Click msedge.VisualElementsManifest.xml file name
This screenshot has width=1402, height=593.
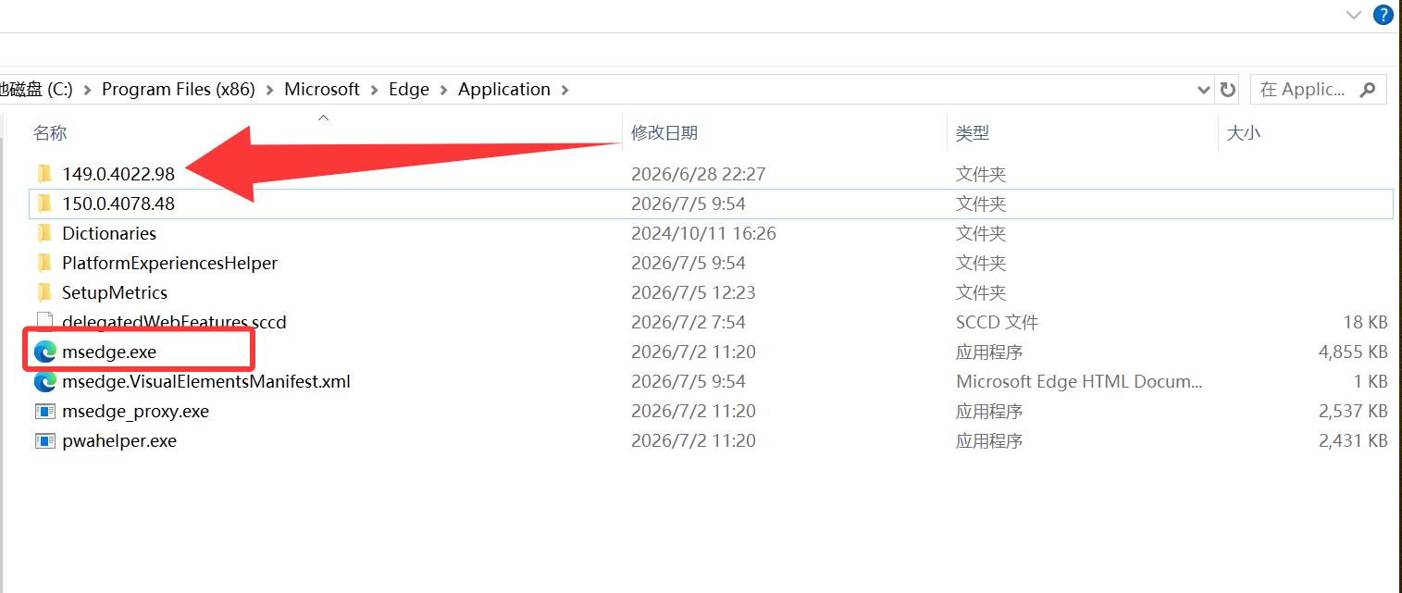[x=206, y=381]
